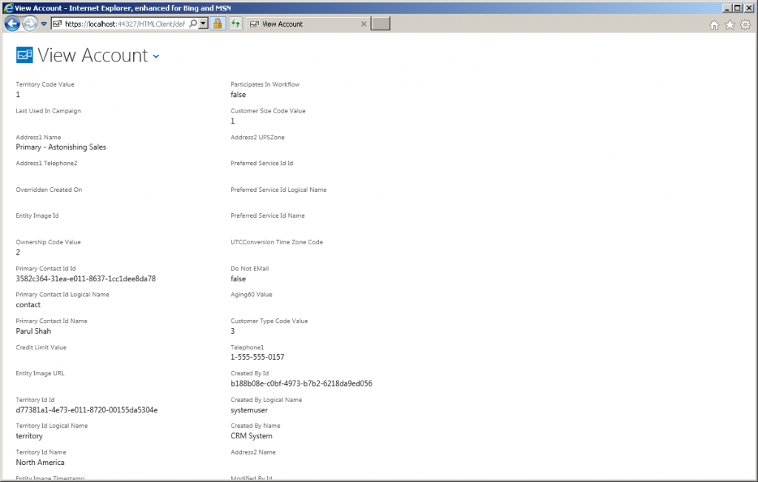
Task: Open browser Tools via the gear icon
Action: pos(746,24)
